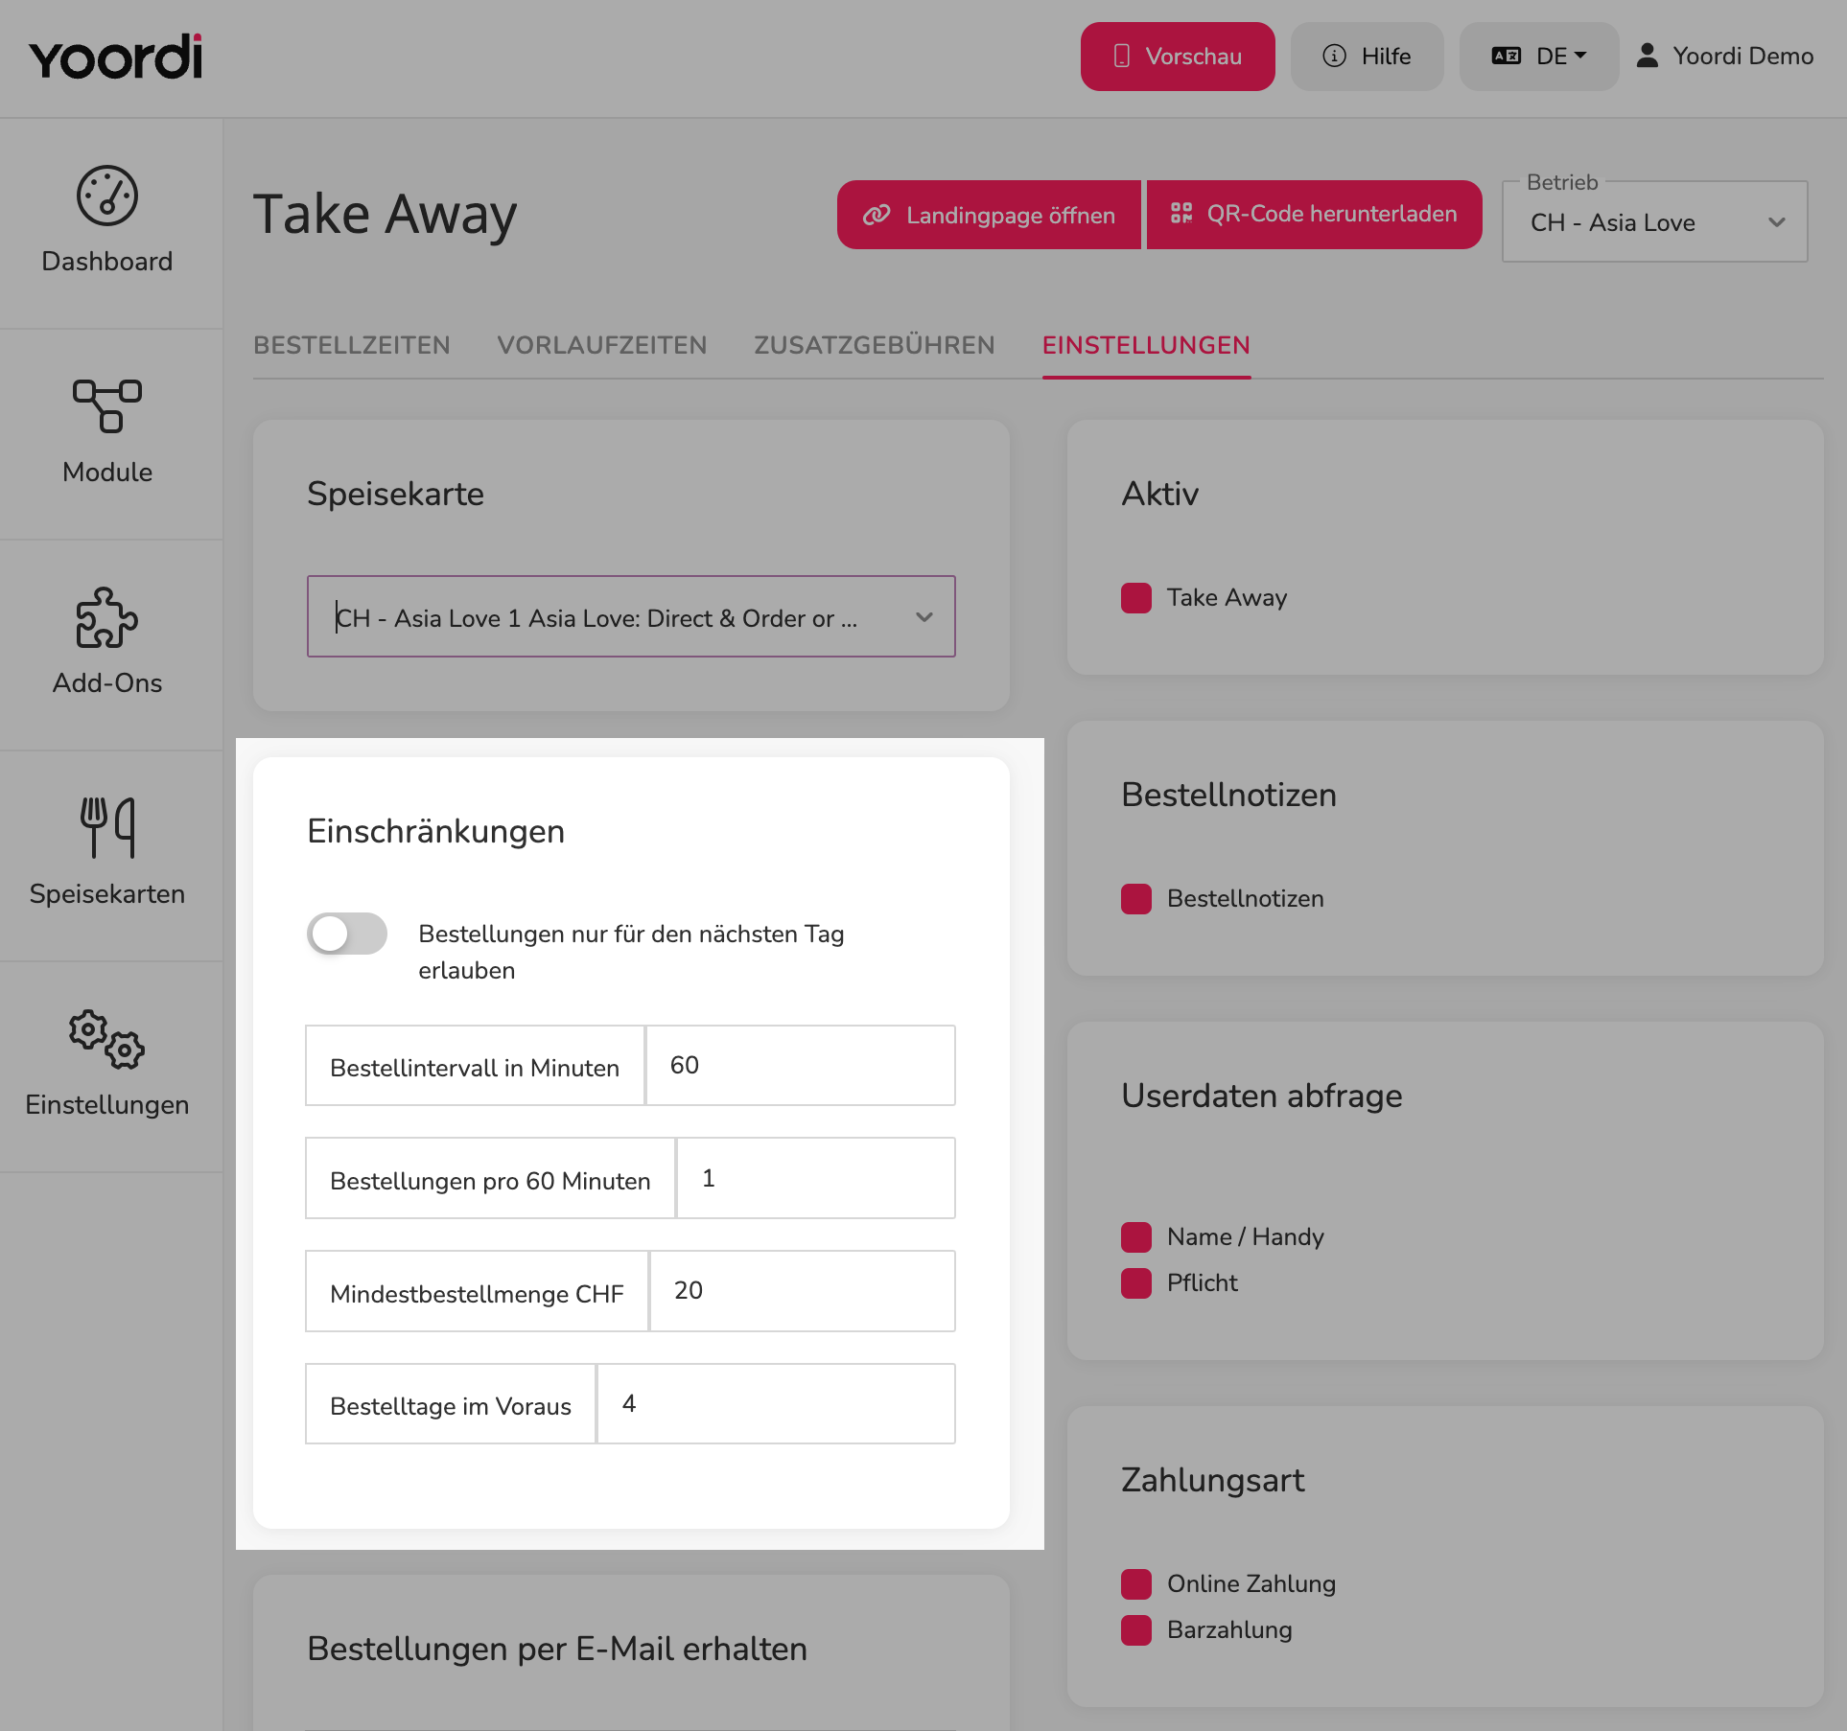Click the yoordi logo
Screen dimensions: 1847x1731
click(115, 57)
